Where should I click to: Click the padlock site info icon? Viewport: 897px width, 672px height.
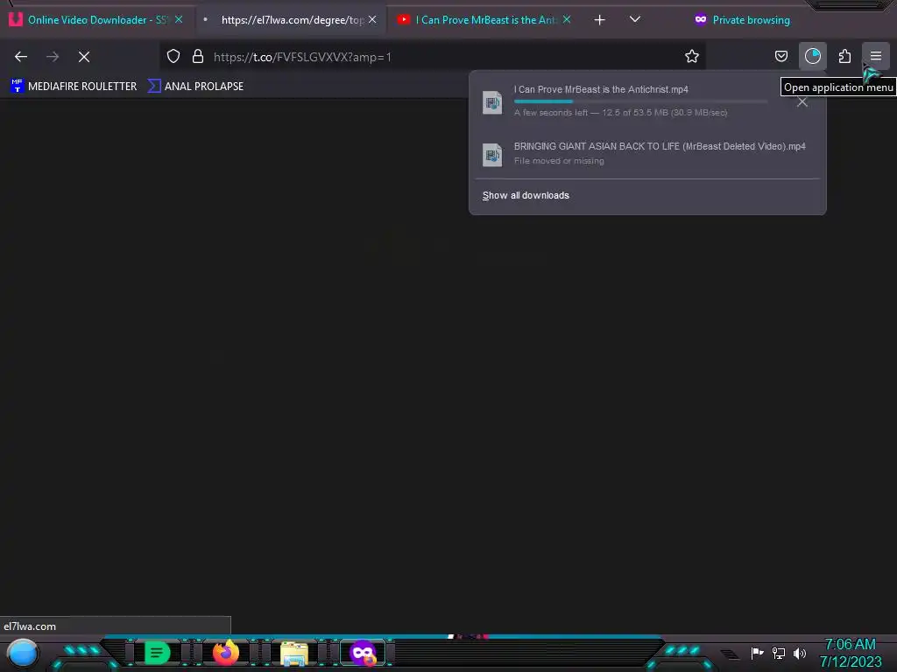tap(198, 56)
